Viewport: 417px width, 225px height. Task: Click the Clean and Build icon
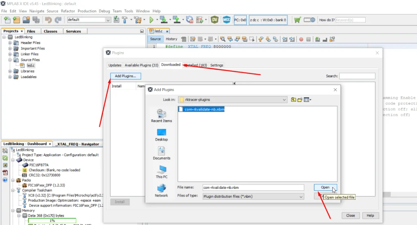138,20
